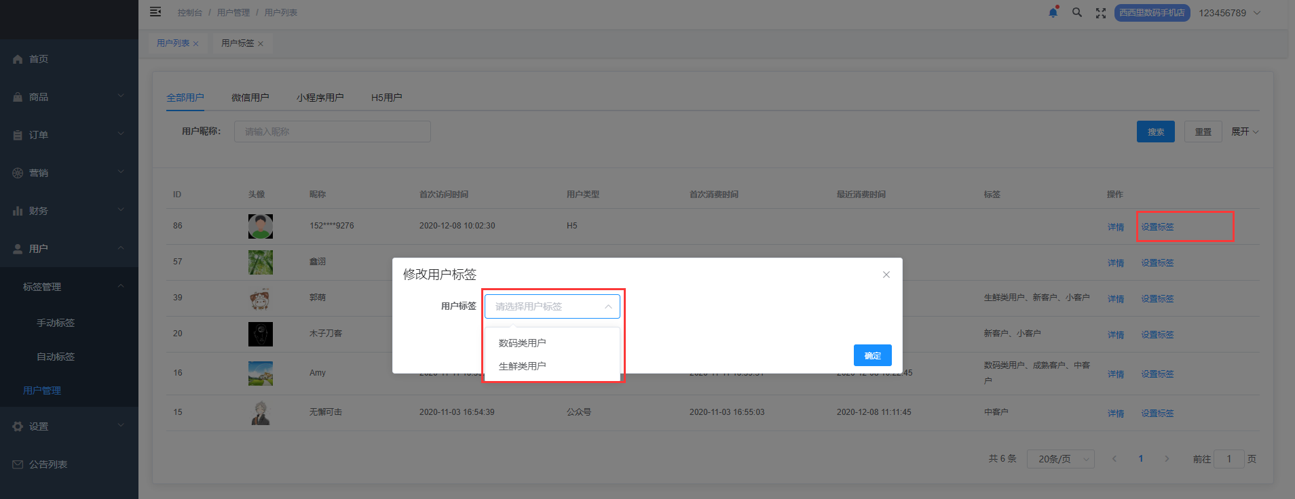The height and width of the screenshot is (499, 1295).
Task: Close the 用户标签 tab with its X
Action: click(261, 44)
